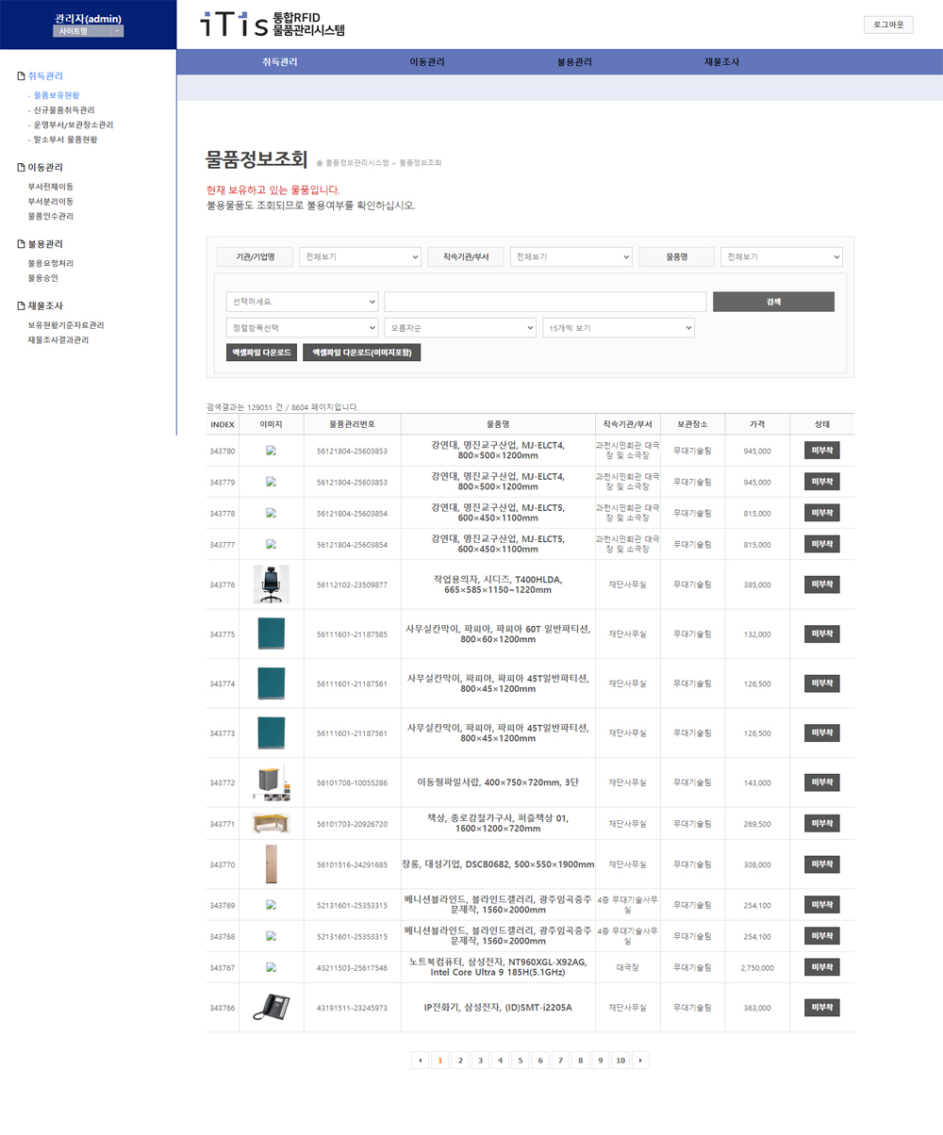Select 물품인수관리 in sidebar
This screenshot has width=943, height=1135.
tap(51, 217)
